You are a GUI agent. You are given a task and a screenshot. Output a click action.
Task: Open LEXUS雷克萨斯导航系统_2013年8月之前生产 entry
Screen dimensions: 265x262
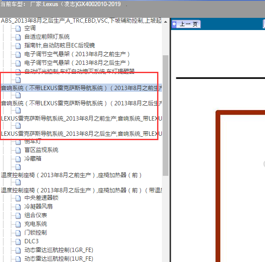click(81, 118)
